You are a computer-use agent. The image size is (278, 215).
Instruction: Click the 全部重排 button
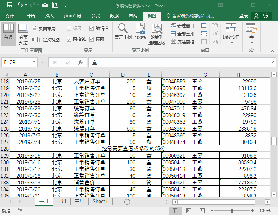183,34
